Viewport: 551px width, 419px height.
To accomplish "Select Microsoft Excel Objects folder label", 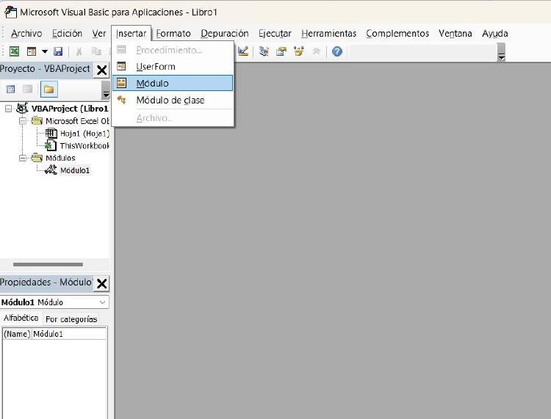I will [x=77, y=121].
